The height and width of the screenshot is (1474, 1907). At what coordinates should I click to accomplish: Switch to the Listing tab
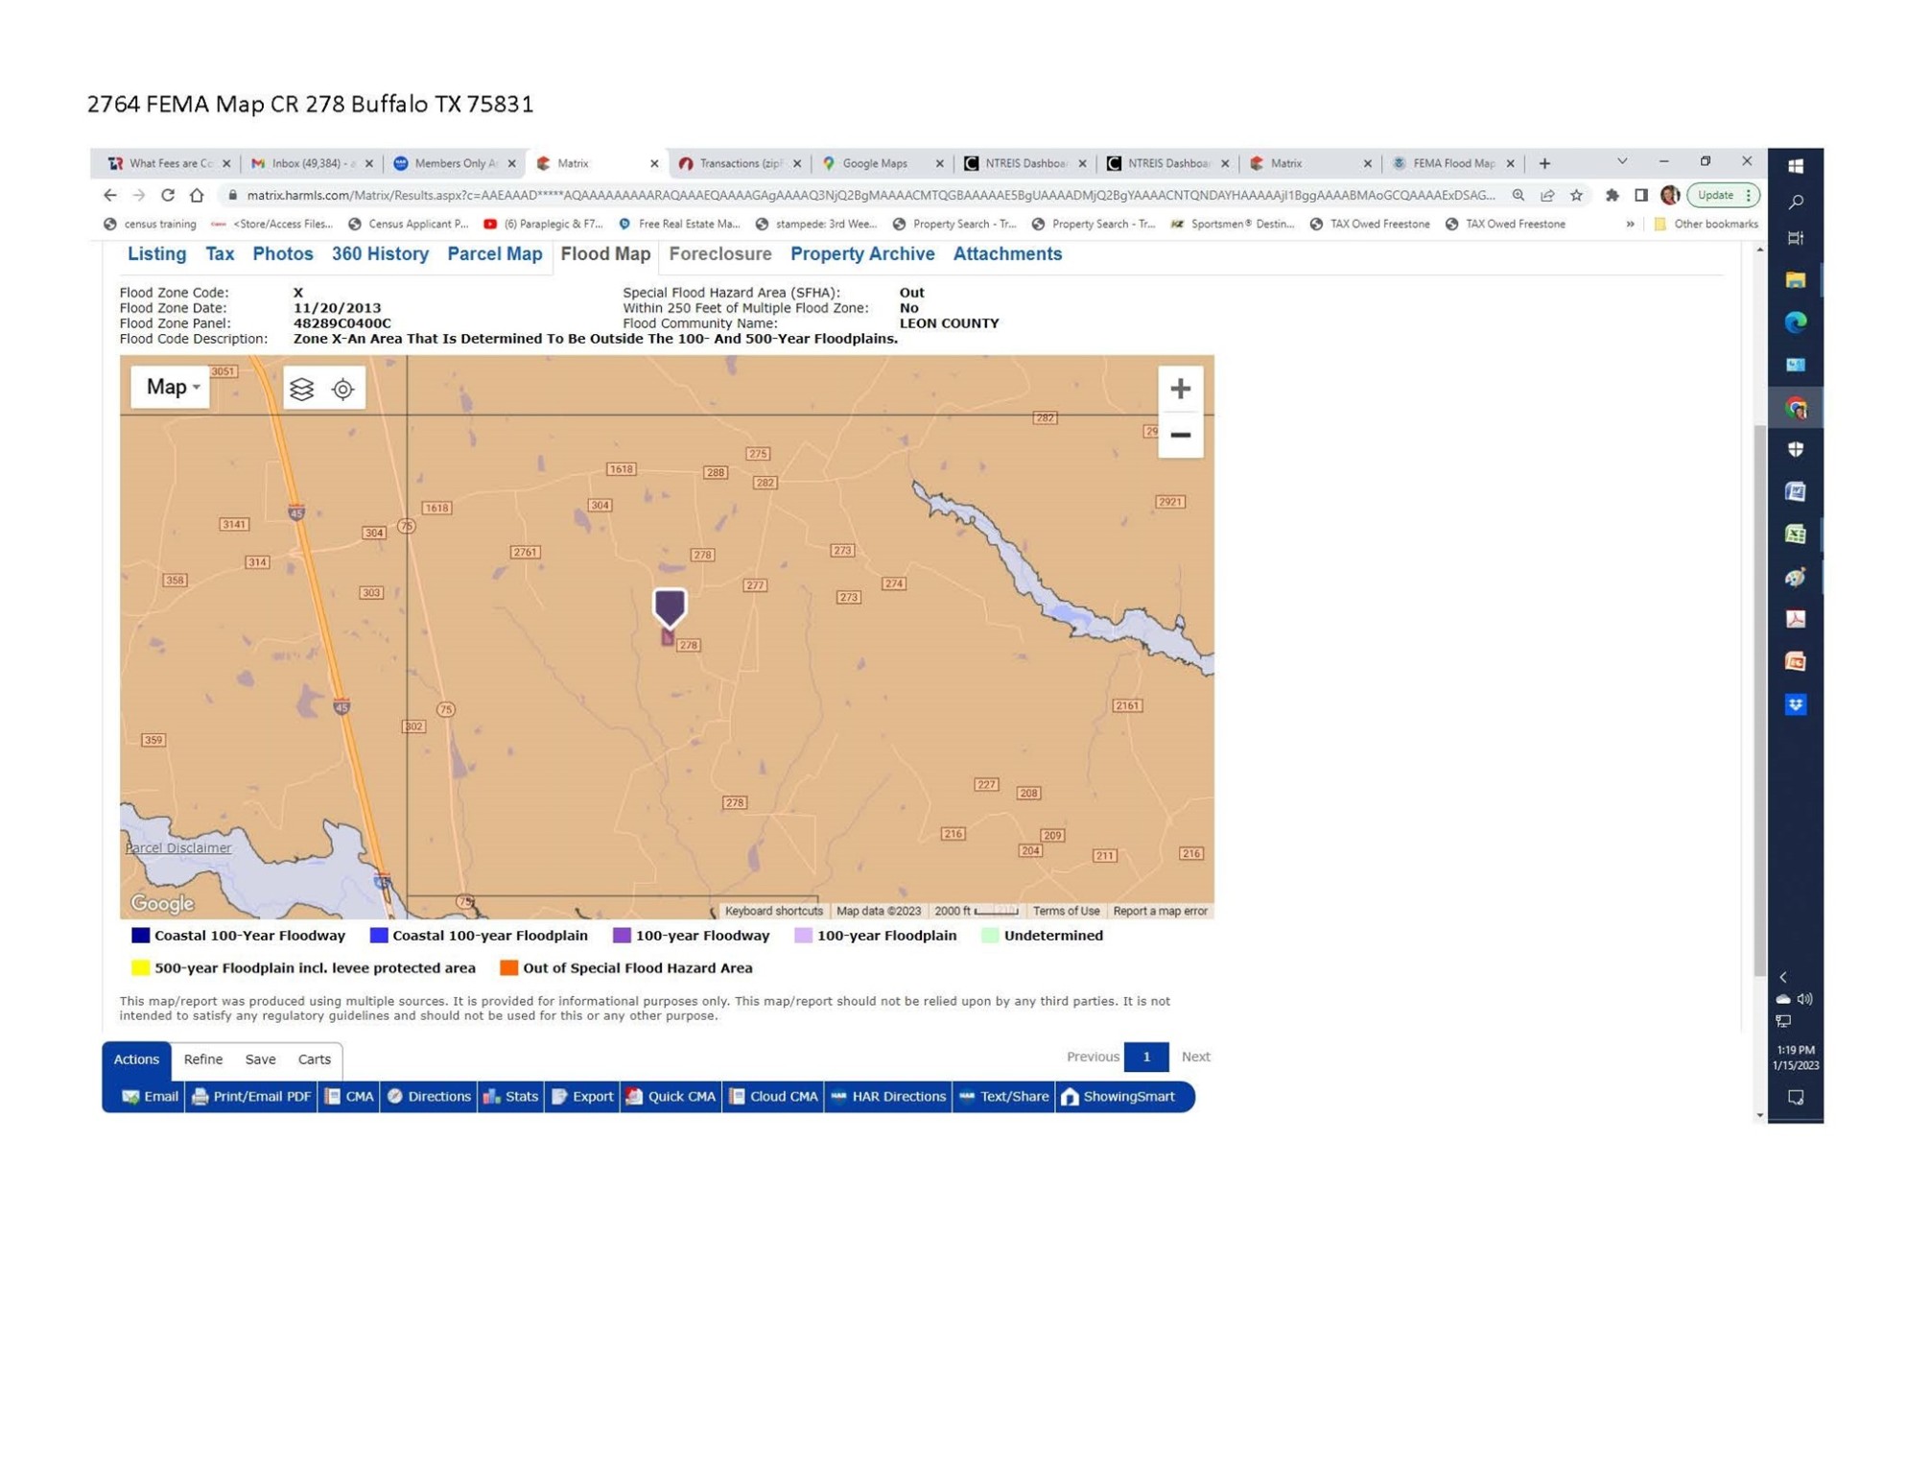[157, 254]
